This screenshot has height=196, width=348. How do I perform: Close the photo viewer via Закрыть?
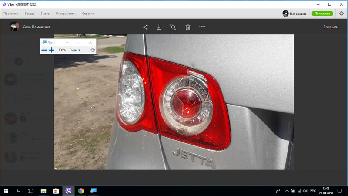coord(331,27)
